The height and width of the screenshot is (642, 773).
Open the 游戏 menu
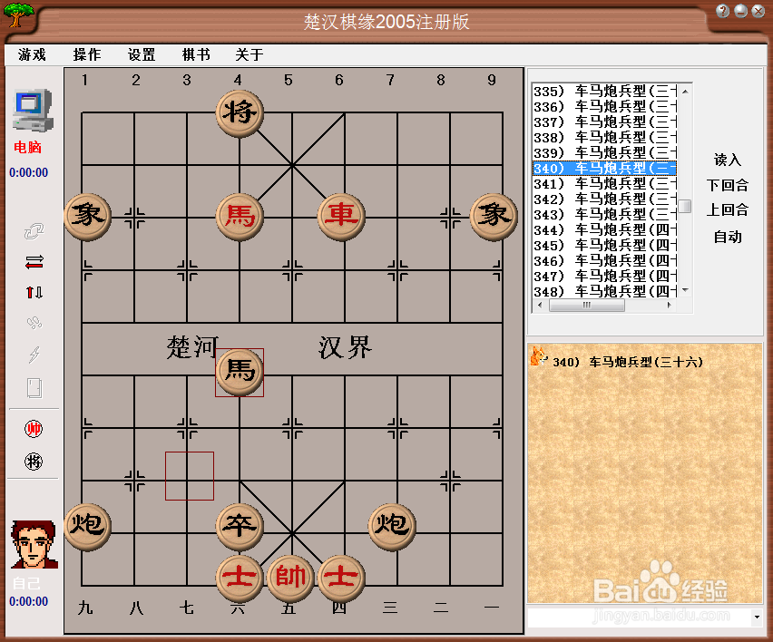tap(32, 54)
